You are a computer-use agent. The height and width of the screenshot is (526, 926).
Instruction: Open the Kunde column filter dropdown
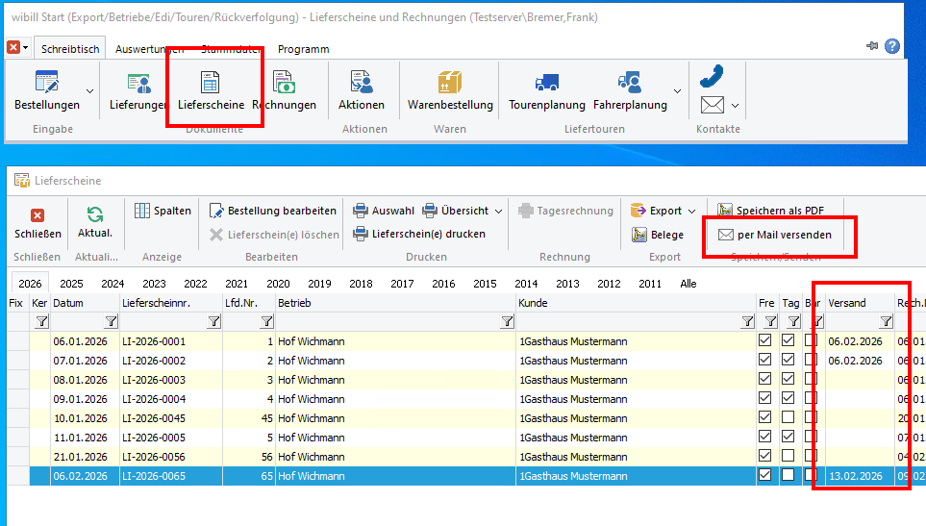point(747,322)
